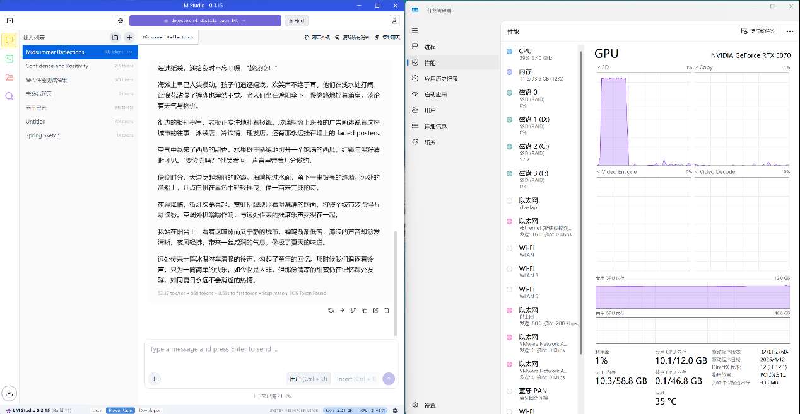Open App history page in Task Manager
800x414 pixels.
click(452, 79)
